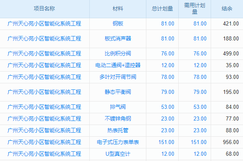Click the 需用计划量 column header
The height and width of the screenshot is (161, 243).
[194, 8]
